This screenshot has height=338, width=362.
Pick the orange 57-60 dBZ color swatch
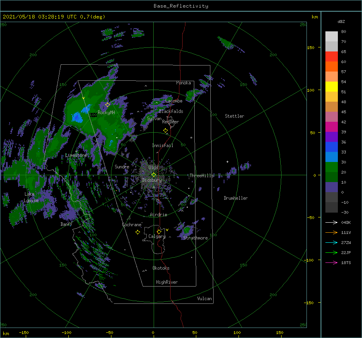click(x=331, y=67)
